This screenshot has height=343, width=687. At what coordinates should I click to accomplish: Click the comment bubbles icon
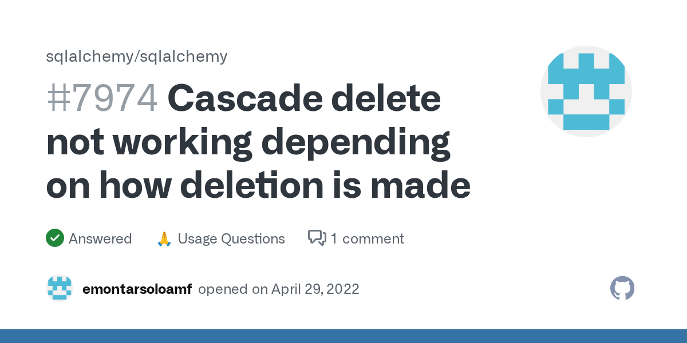click(x=317, y=238)
